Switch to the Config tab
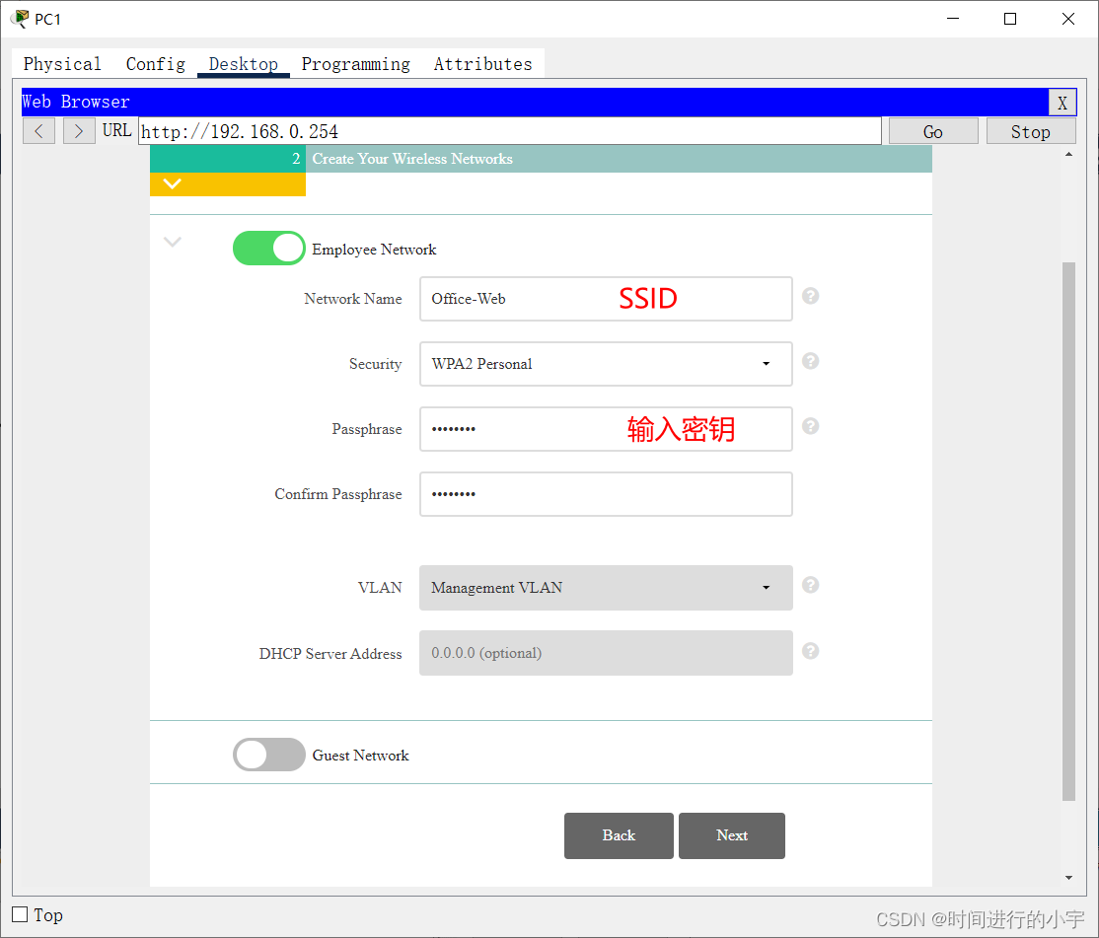Screen dimensions: 1099x938 coord(156,64)
